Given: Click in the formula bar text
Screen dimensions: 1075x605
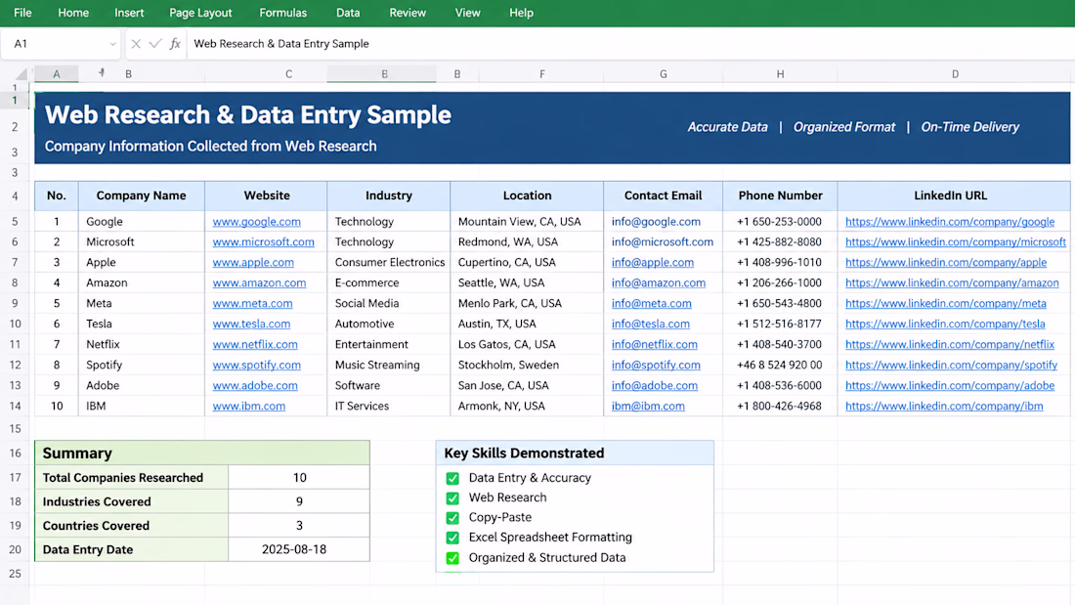Looking at the screenshot, I should pyautogui.click(x=281, y=44).
